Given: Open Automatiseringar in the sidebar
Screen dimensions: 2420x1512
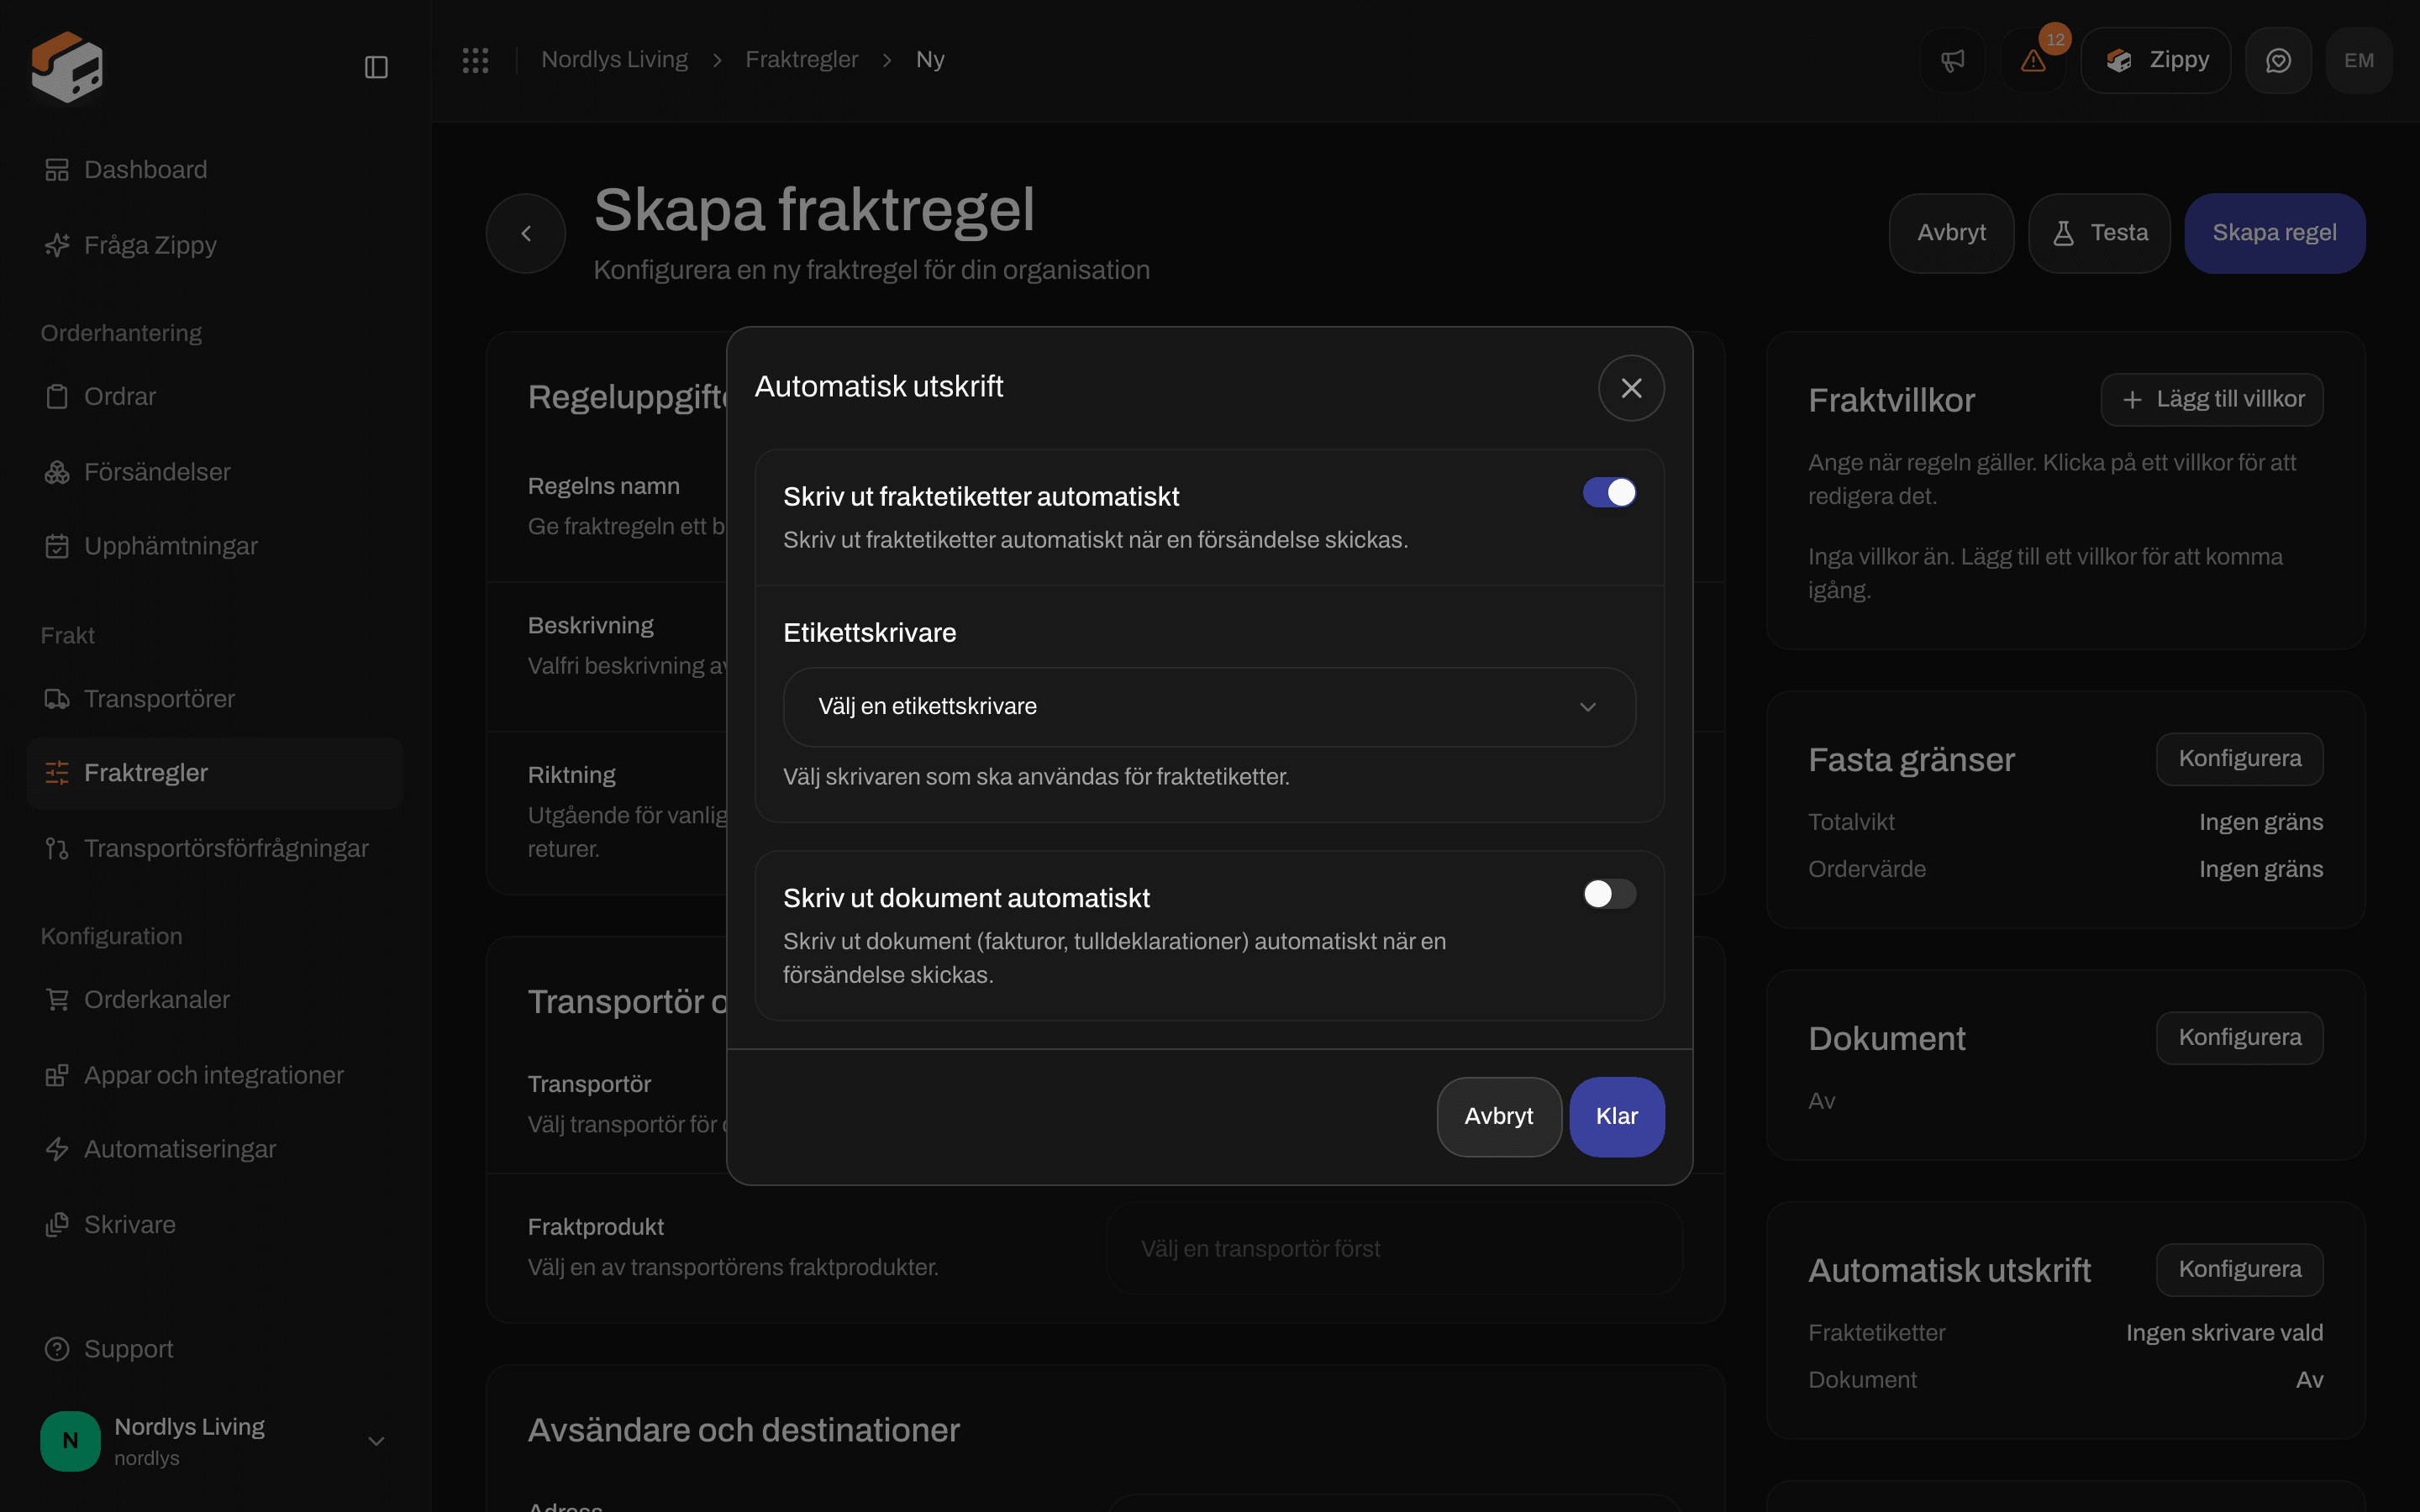Looking at the screenshot, I should click(215, 1149).
